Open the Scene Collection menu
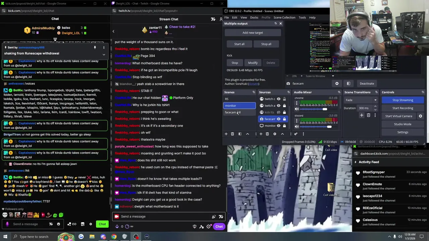The image size is (429, 241). [284, 17]
